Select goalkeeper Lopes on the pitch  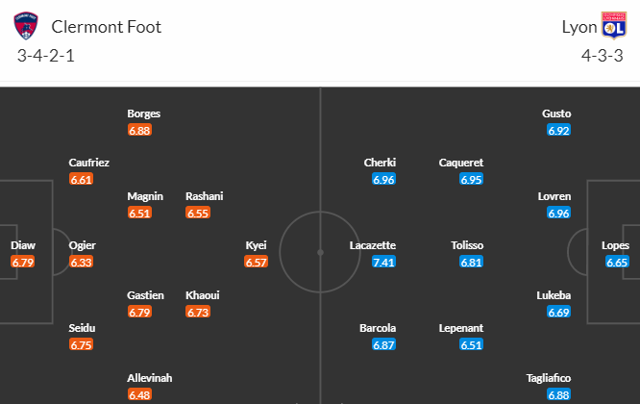point(615,245)
